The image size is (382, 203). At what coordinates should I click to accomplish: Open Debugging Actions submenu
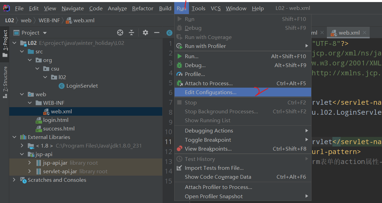(243, 131)
